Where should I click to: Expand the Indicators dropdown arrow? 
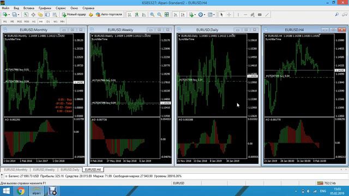pyautogui.click(x=195, y=15)
